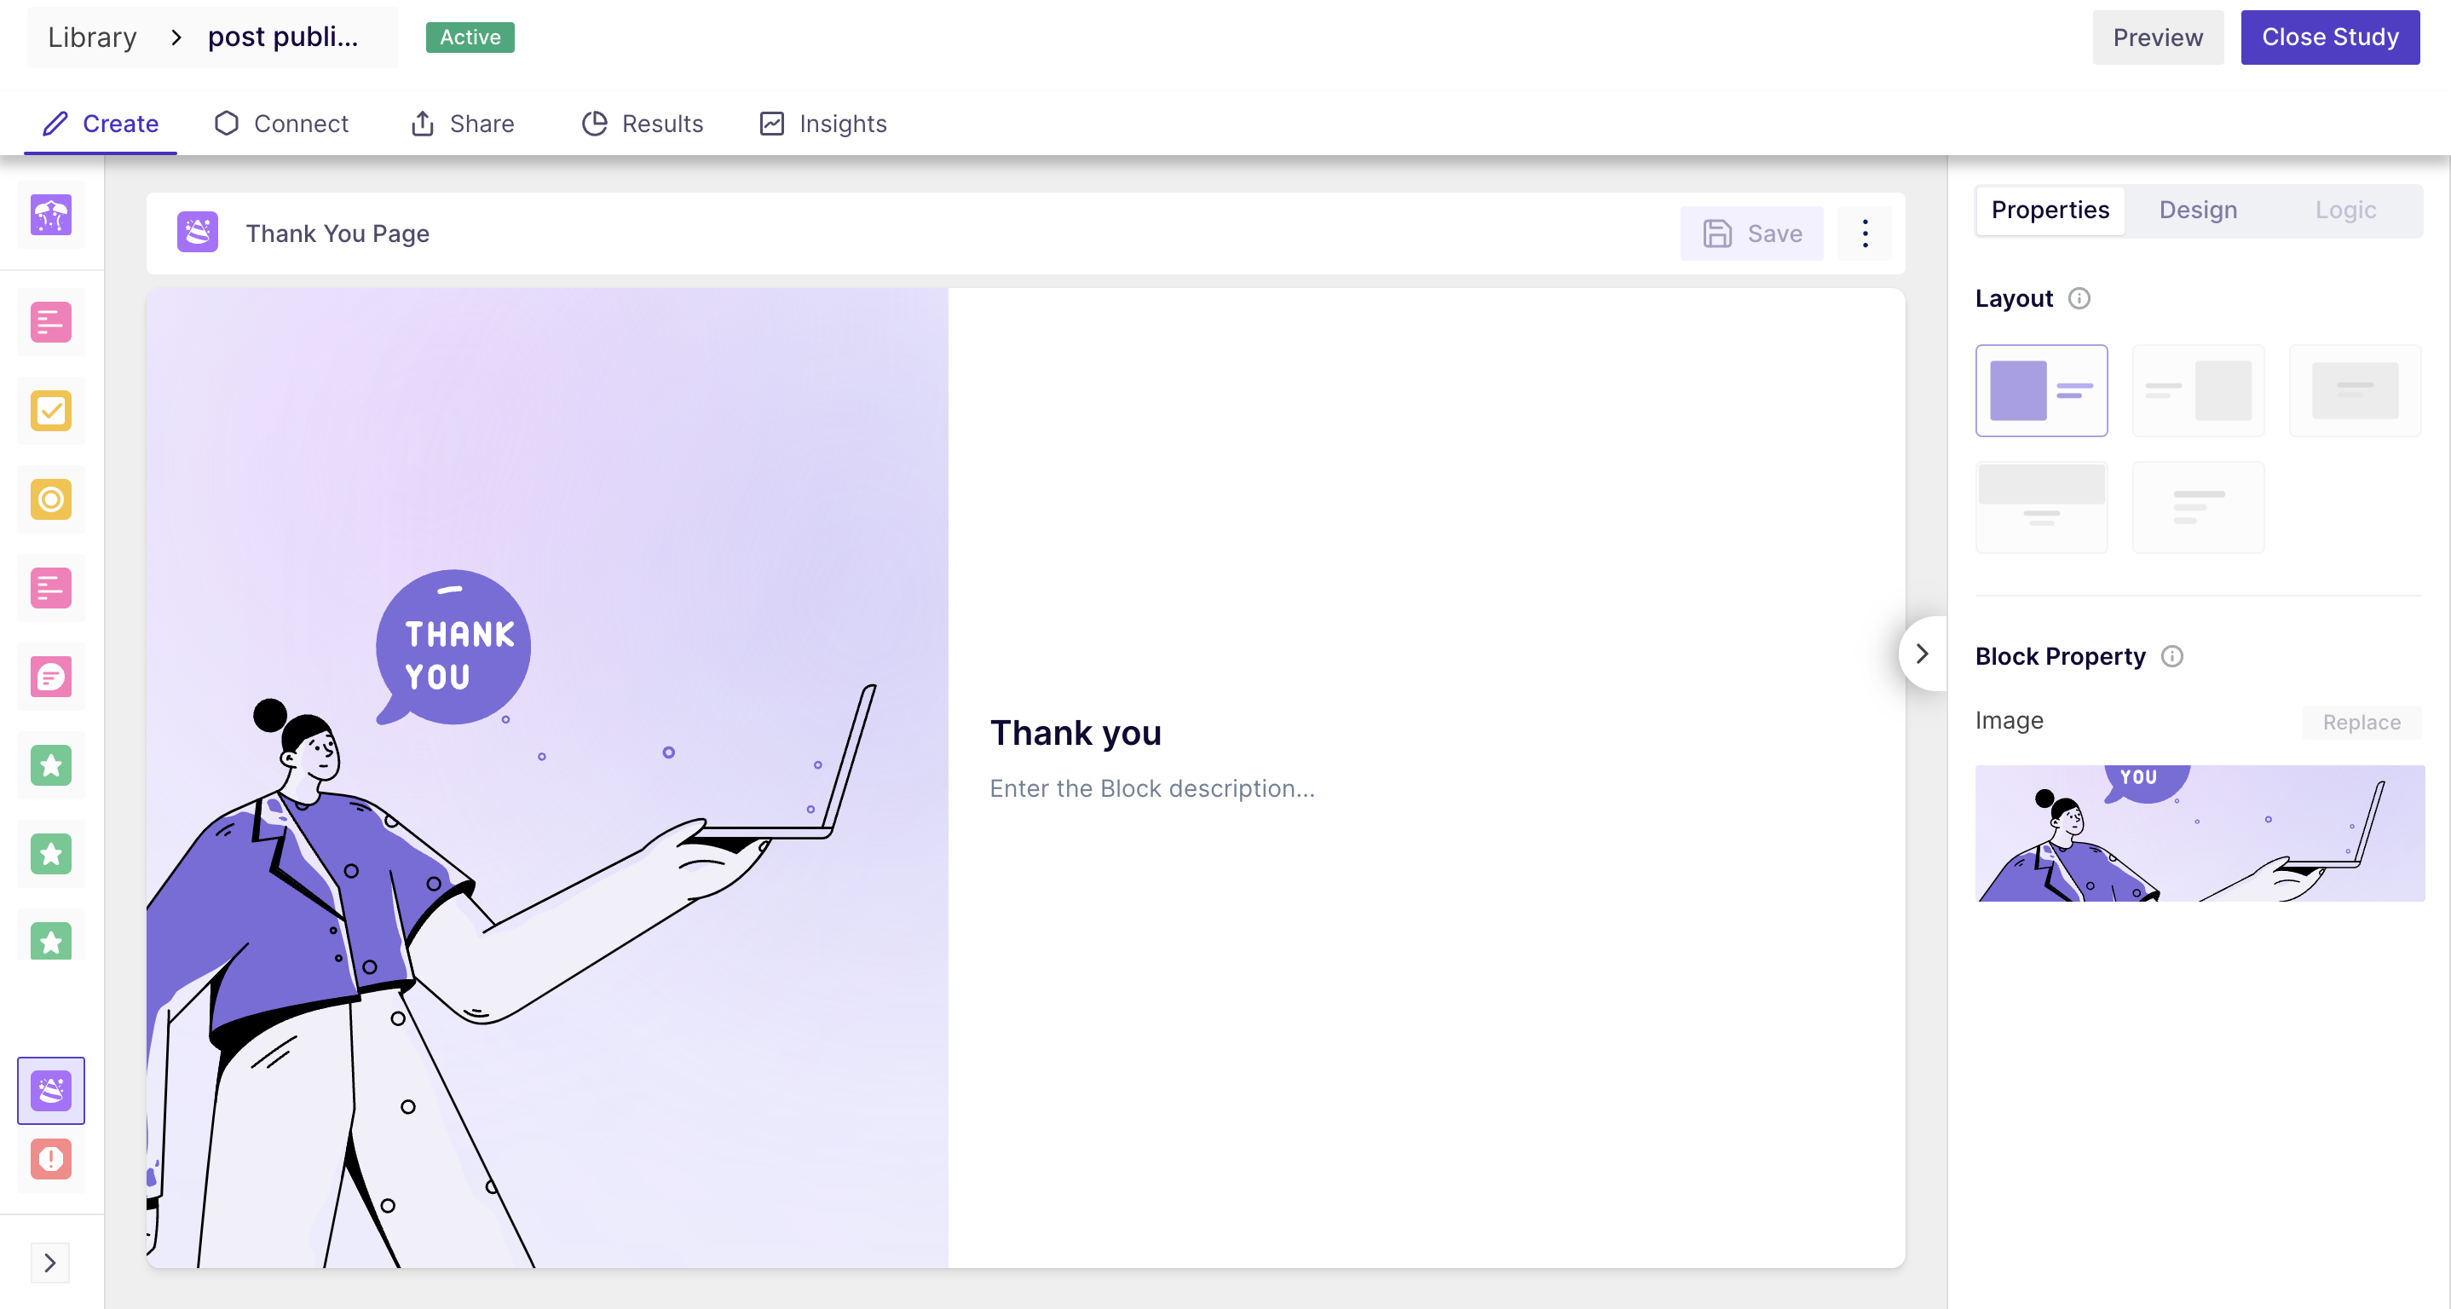Screen dimensions: 2451x1309
Task: Go to Library breadcrumb
Action: tap(92, 37)
